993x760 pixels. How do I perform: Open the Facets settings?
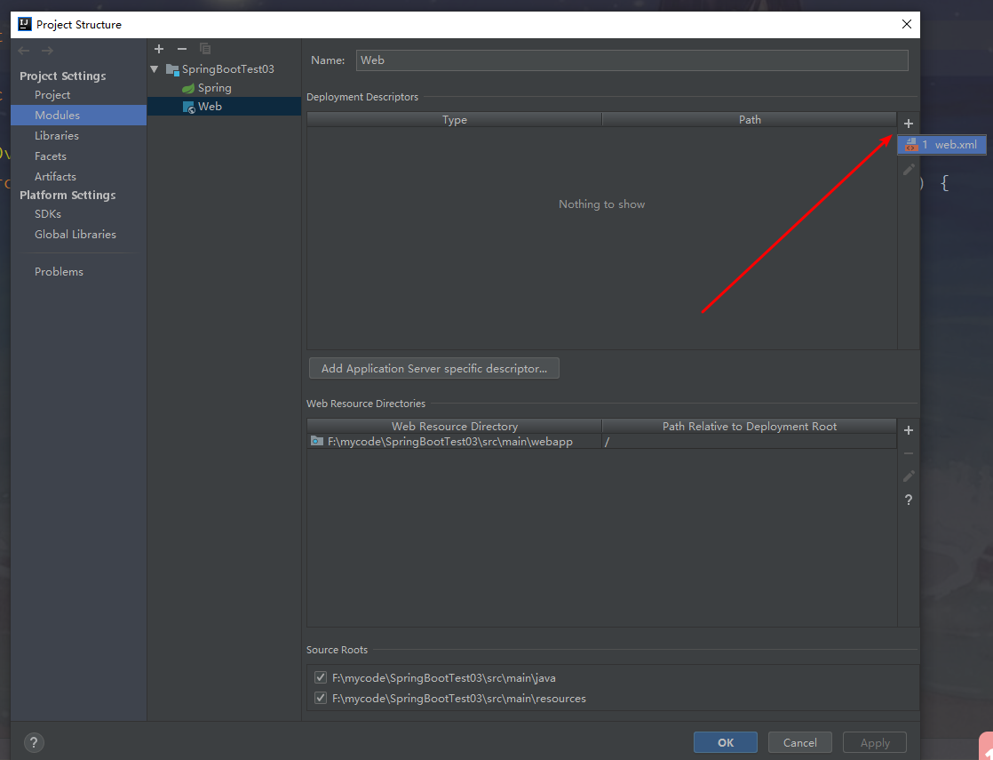click(x=51, y=156)
